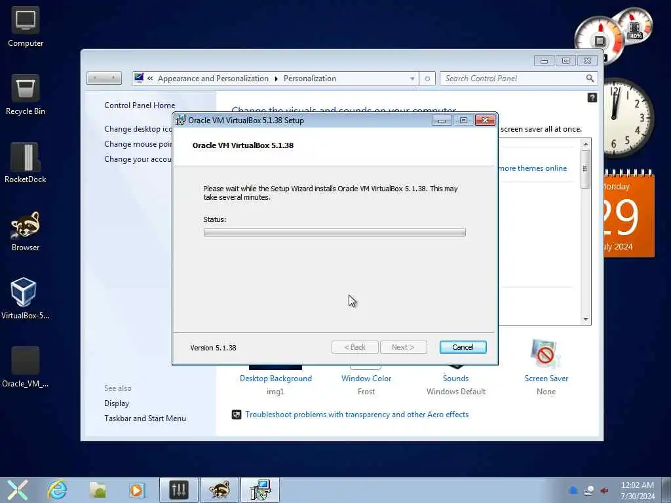The height and width of the screenshot is (503, 671).
Task: Click the Personalization breadcrumb
Action: coord(310,79)
